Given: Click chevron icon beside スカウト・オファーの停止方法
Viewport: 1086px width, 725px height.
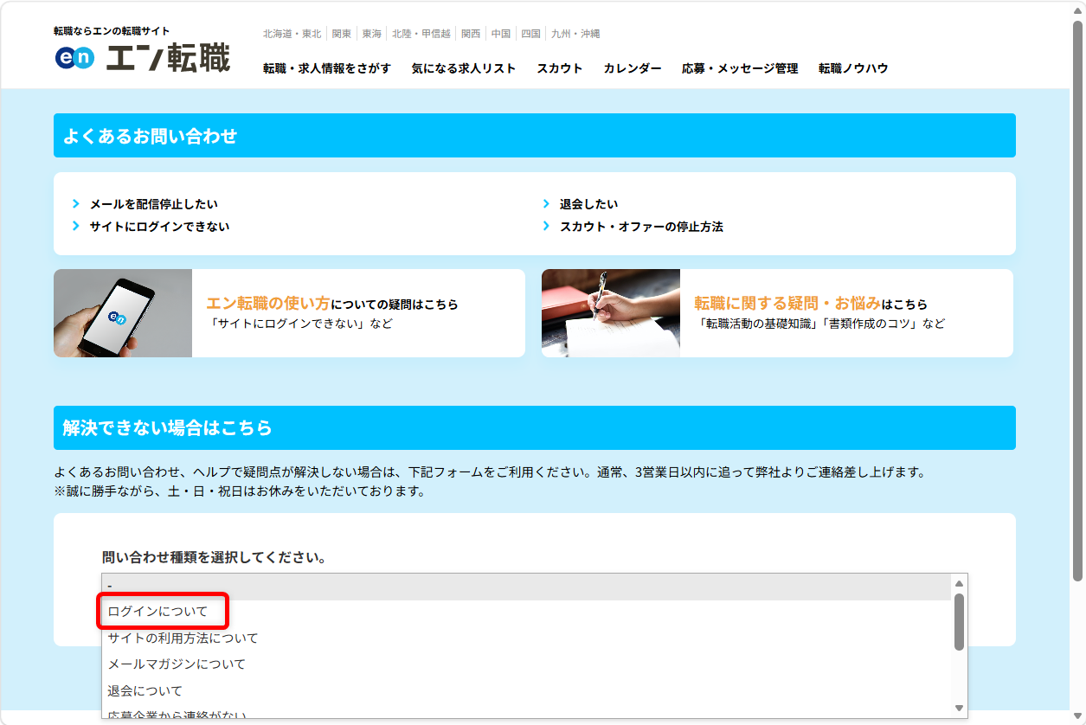Looking at the screenshot, I should pyautogui.click(x=546, y=227).
